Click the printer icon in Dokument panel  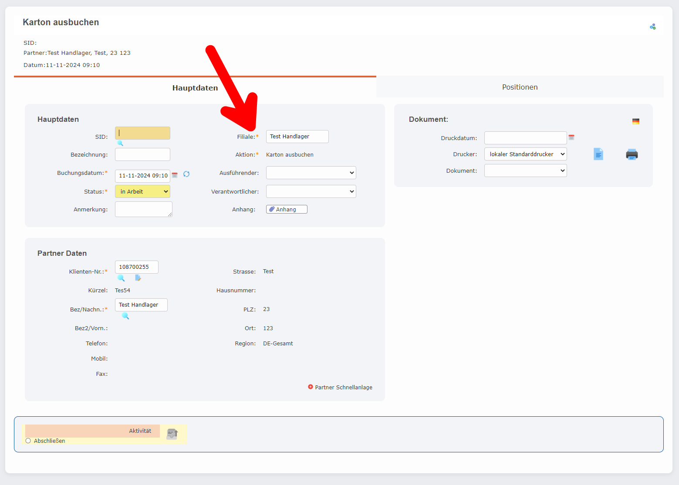[x=632, y=154]
